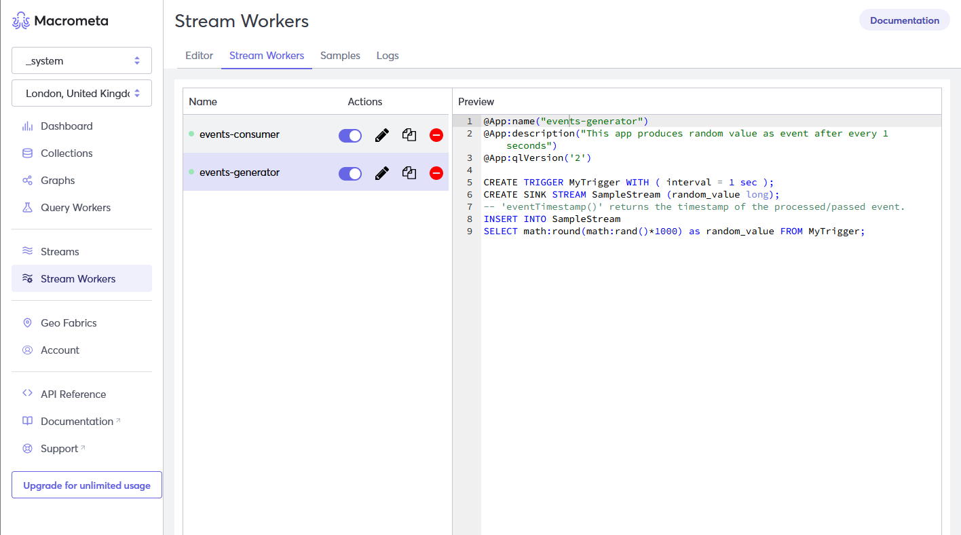
Task: Open Dashboard via its bar-chart icon
Action: (x=27, y=126)
